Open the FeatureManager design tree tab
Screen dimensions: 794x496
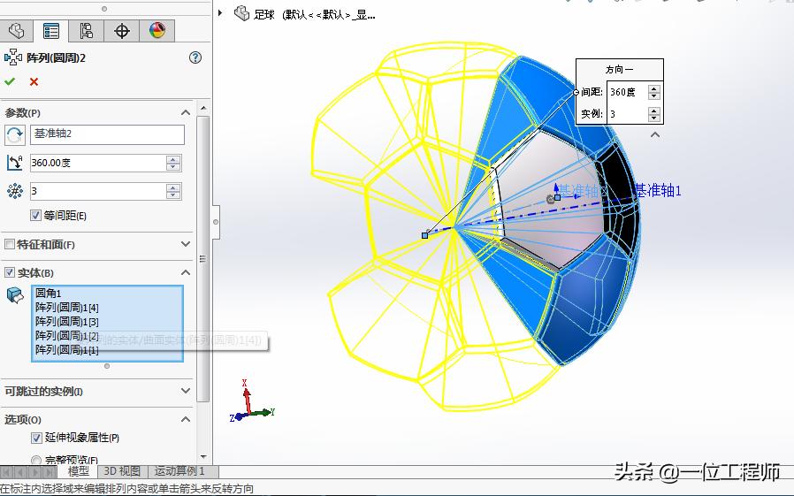(16, 32)
